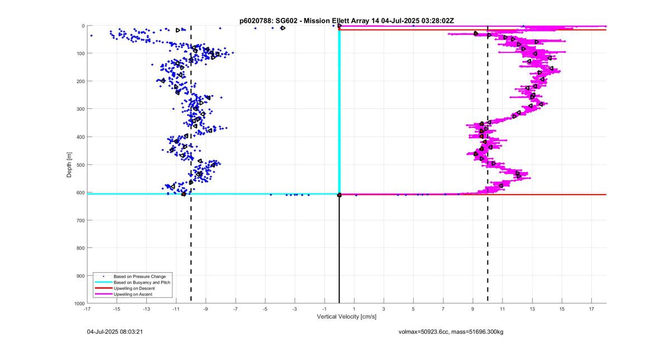
Task: Click the depth tick label '500'
Action: (x=80, y=165)
